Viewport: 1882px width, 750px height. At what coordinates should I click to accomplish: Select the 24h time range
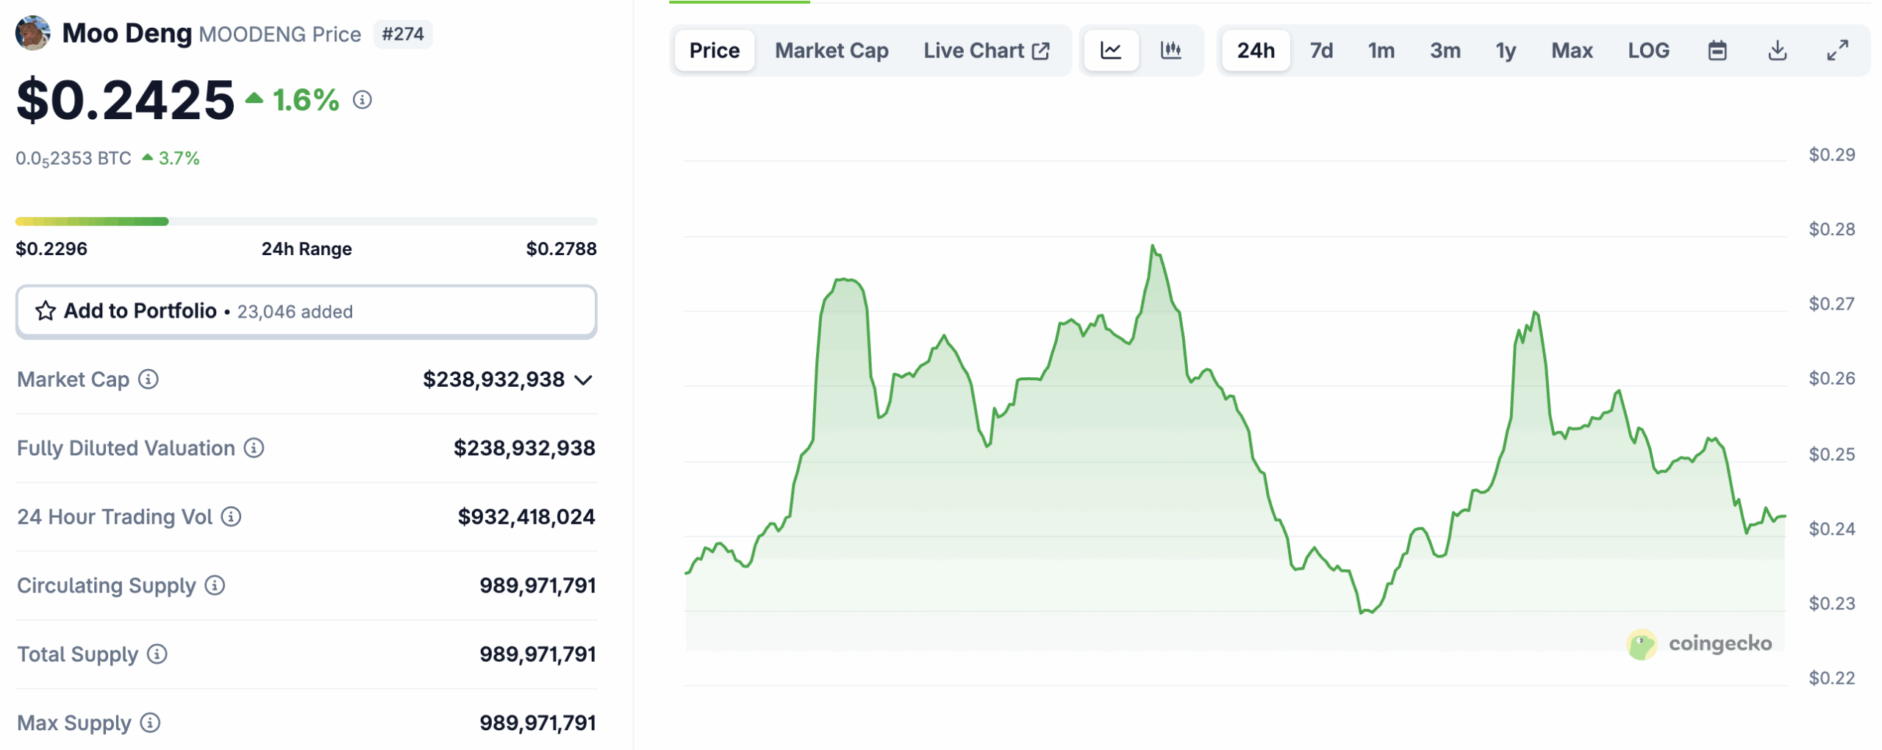point(1256,51)
